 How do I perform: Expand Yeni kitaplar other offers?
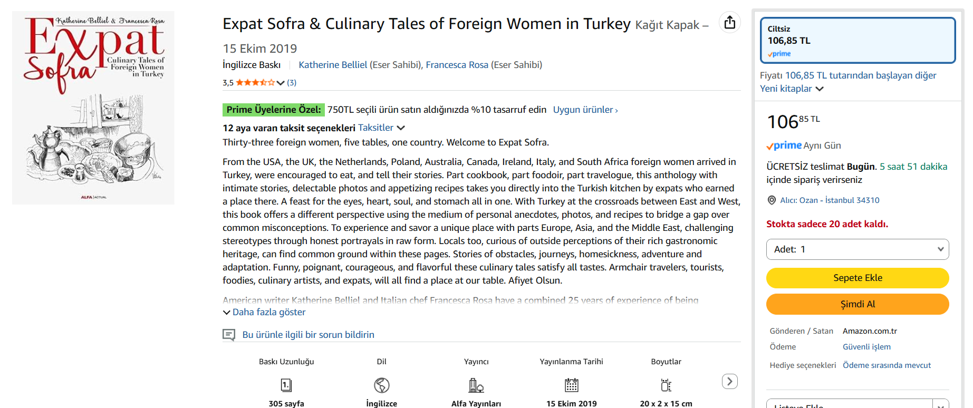792,89
